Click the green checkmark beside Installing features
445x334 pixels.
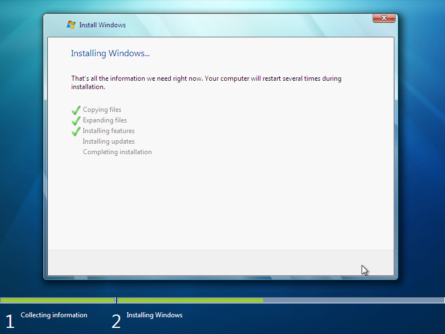tap(76, 131)
